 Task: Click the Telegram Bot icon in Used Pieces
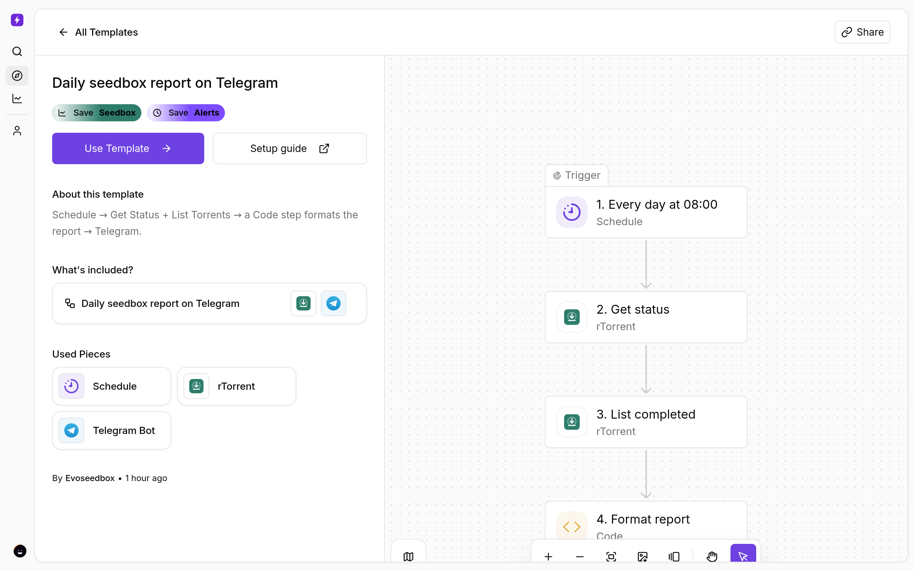tap(71, 430)
